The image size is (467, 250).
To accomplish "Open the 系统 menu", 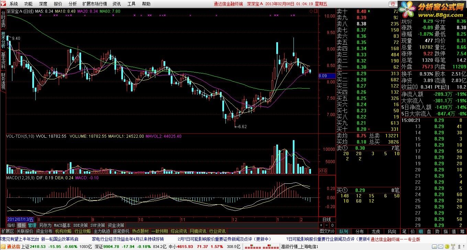I will (x=13, y=4).
